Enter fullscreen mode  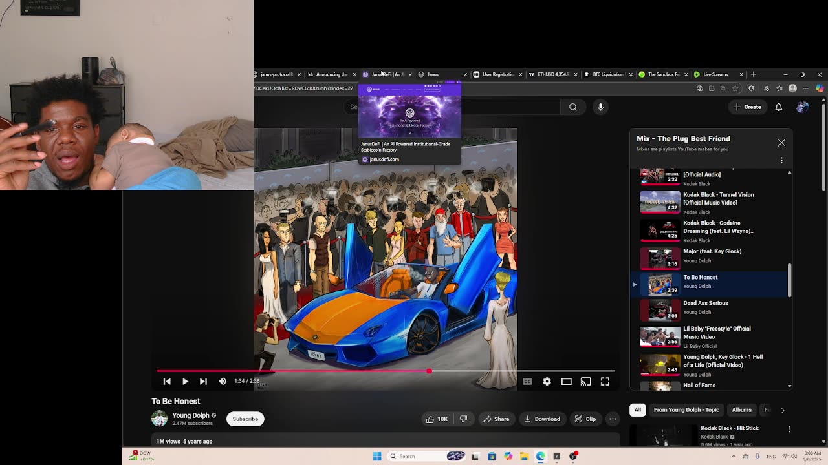point(605,382)
